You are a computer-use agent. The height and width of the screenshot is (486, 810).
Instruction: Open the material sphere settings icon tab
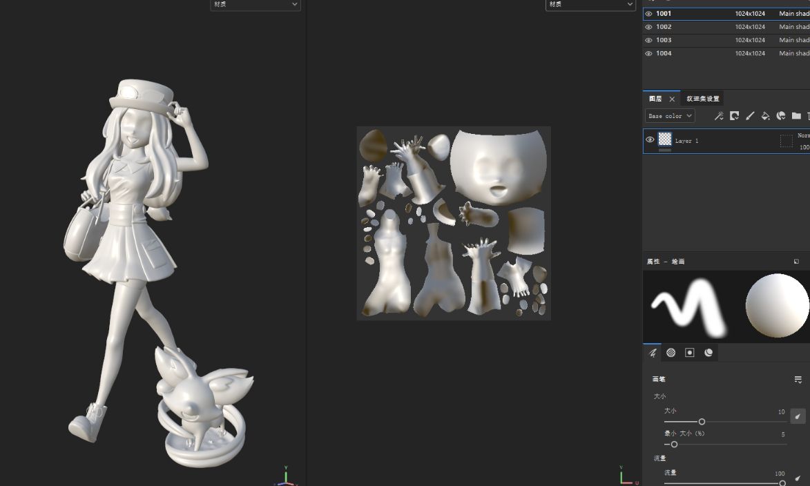coord(708,353)
